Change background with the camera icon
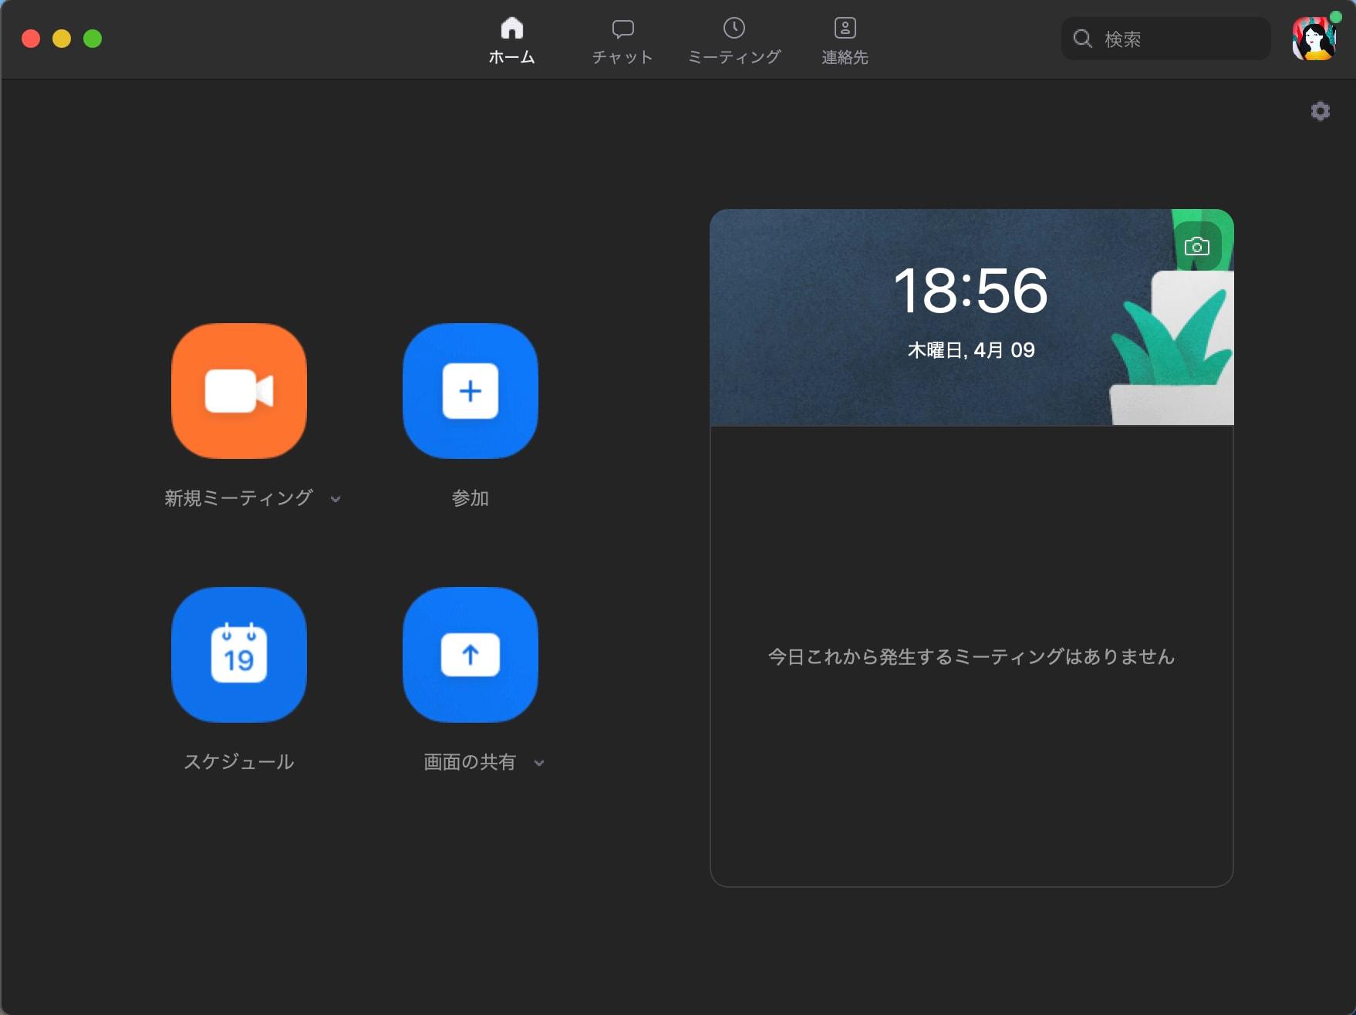This screenshot has height=1015, width=1356. [1197, 246]
